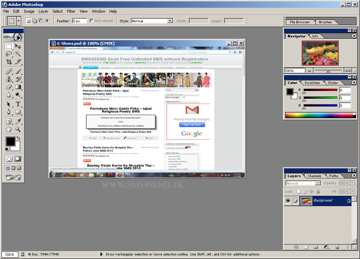
Task: Choose Subtract from selection mode
Action: (41, 21)
